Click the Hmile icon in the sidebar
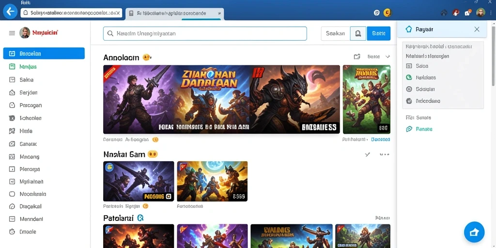Viewport: 496px width, 248px height. (x=12, y=131)
